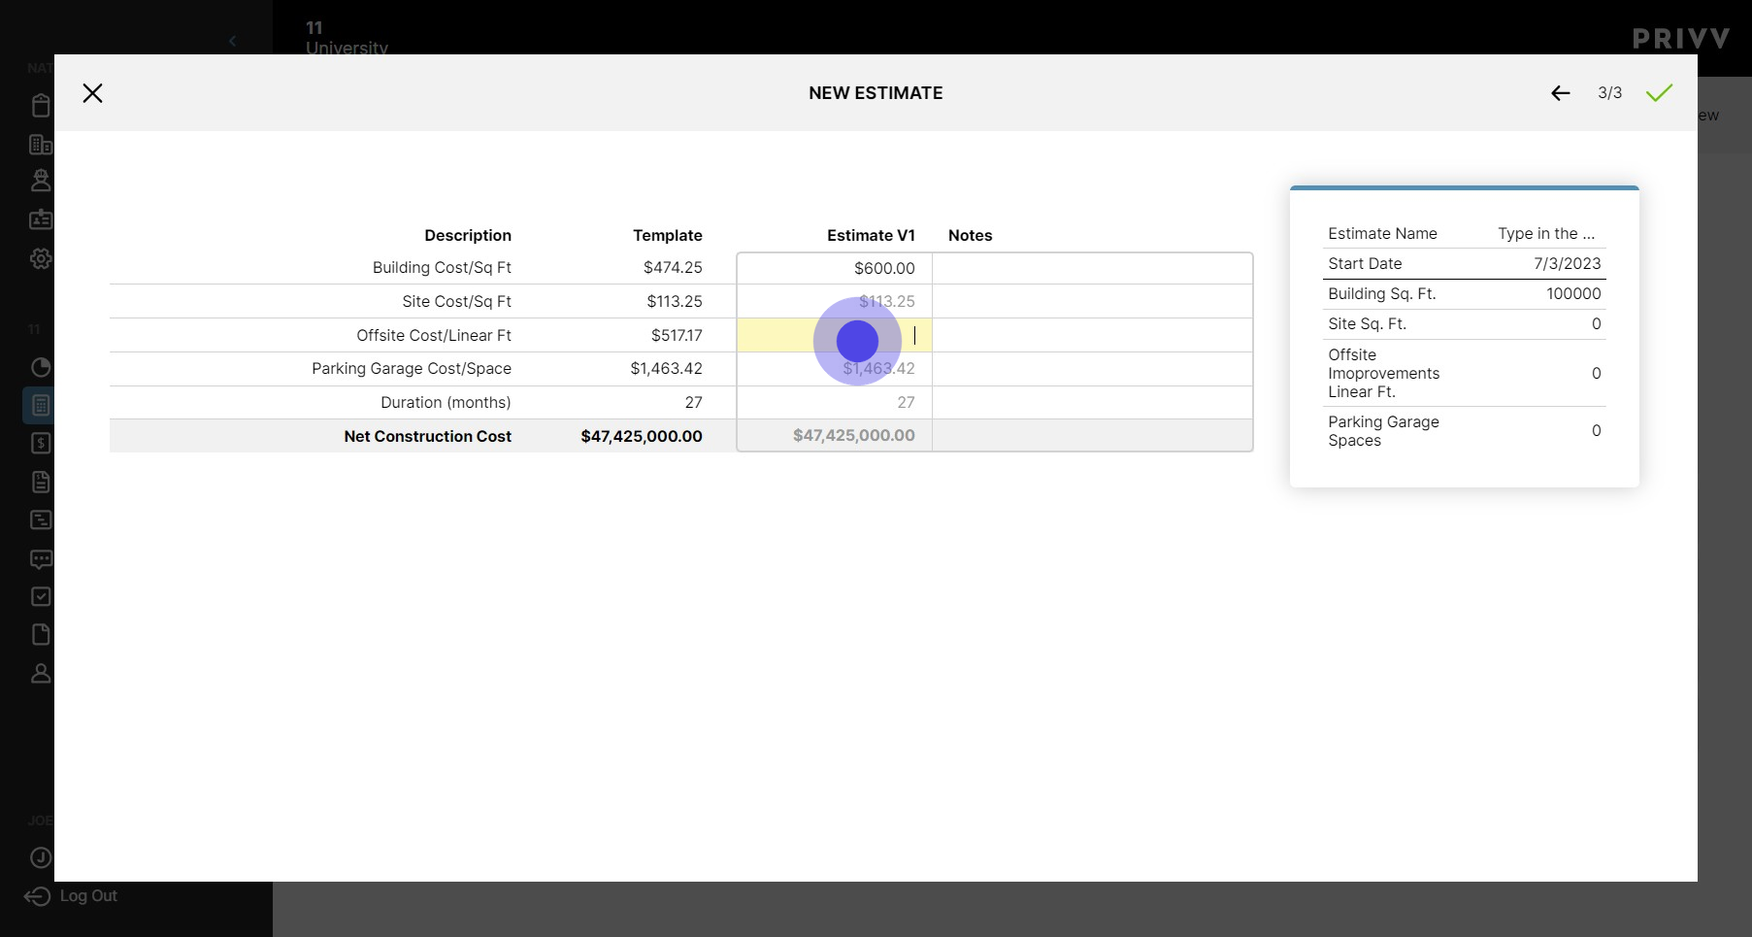
Task: Click the Template value $474.25
Action: pyautogui.click(x=673, y=267)
